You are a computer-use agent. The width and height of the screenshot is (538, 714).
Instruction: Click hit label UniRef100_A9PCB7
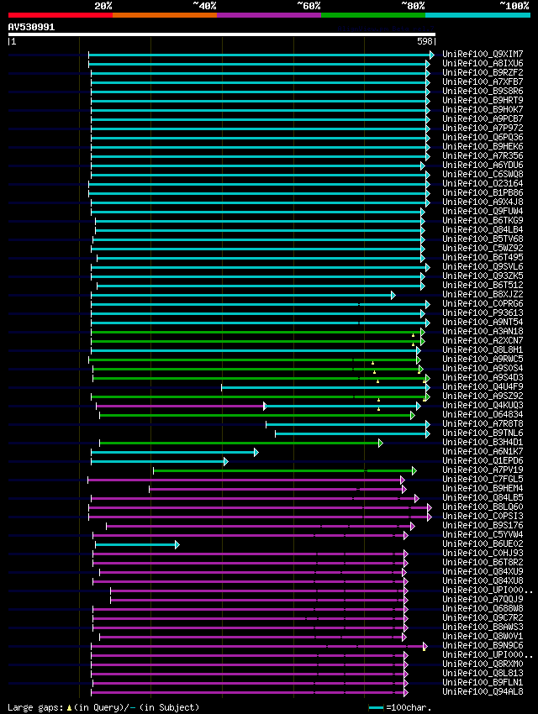click(483, 118)
